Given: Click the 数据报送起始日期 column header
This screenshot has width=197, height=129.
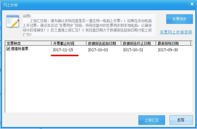Looking at the screenshot, I should tap(104, 43).
